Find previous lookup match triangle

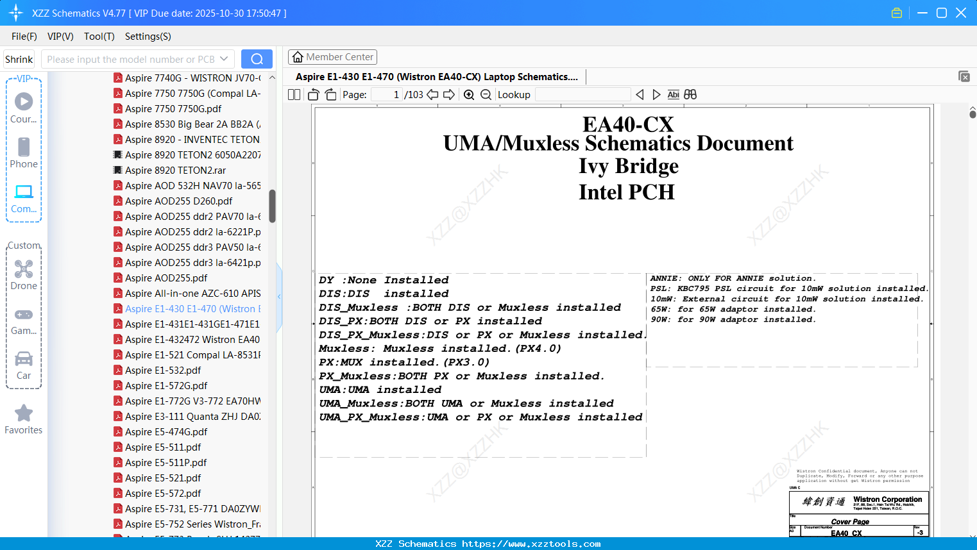click(x=640, y=95)
